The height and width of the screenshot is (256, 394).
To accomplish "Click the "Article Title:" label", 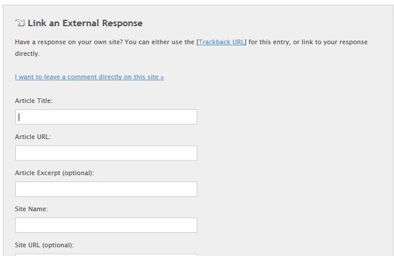I will [x=34, y=101].
